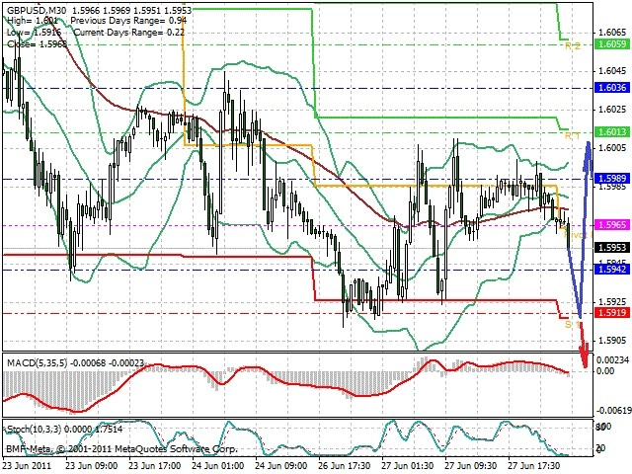Image resolution: width=632 pixels, height=474 pixels.
Task: Select the Stoch(10,3,3) indicator label
Action: [x=34, y=429]
